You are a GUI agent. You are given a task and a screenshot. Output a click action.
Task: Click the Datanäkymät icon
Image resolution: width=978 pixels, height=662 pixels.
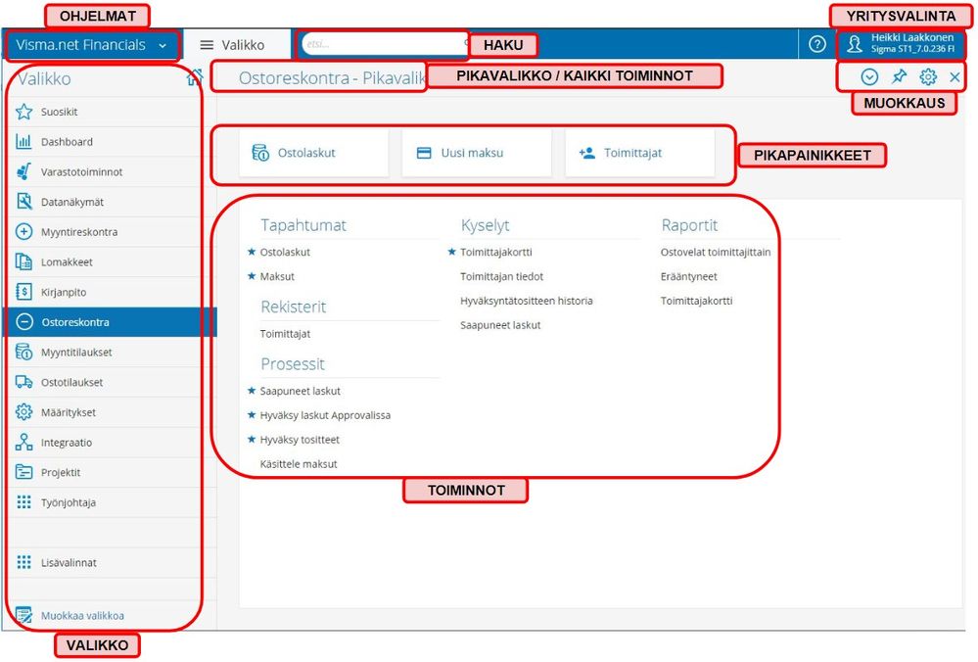point(23,202)
